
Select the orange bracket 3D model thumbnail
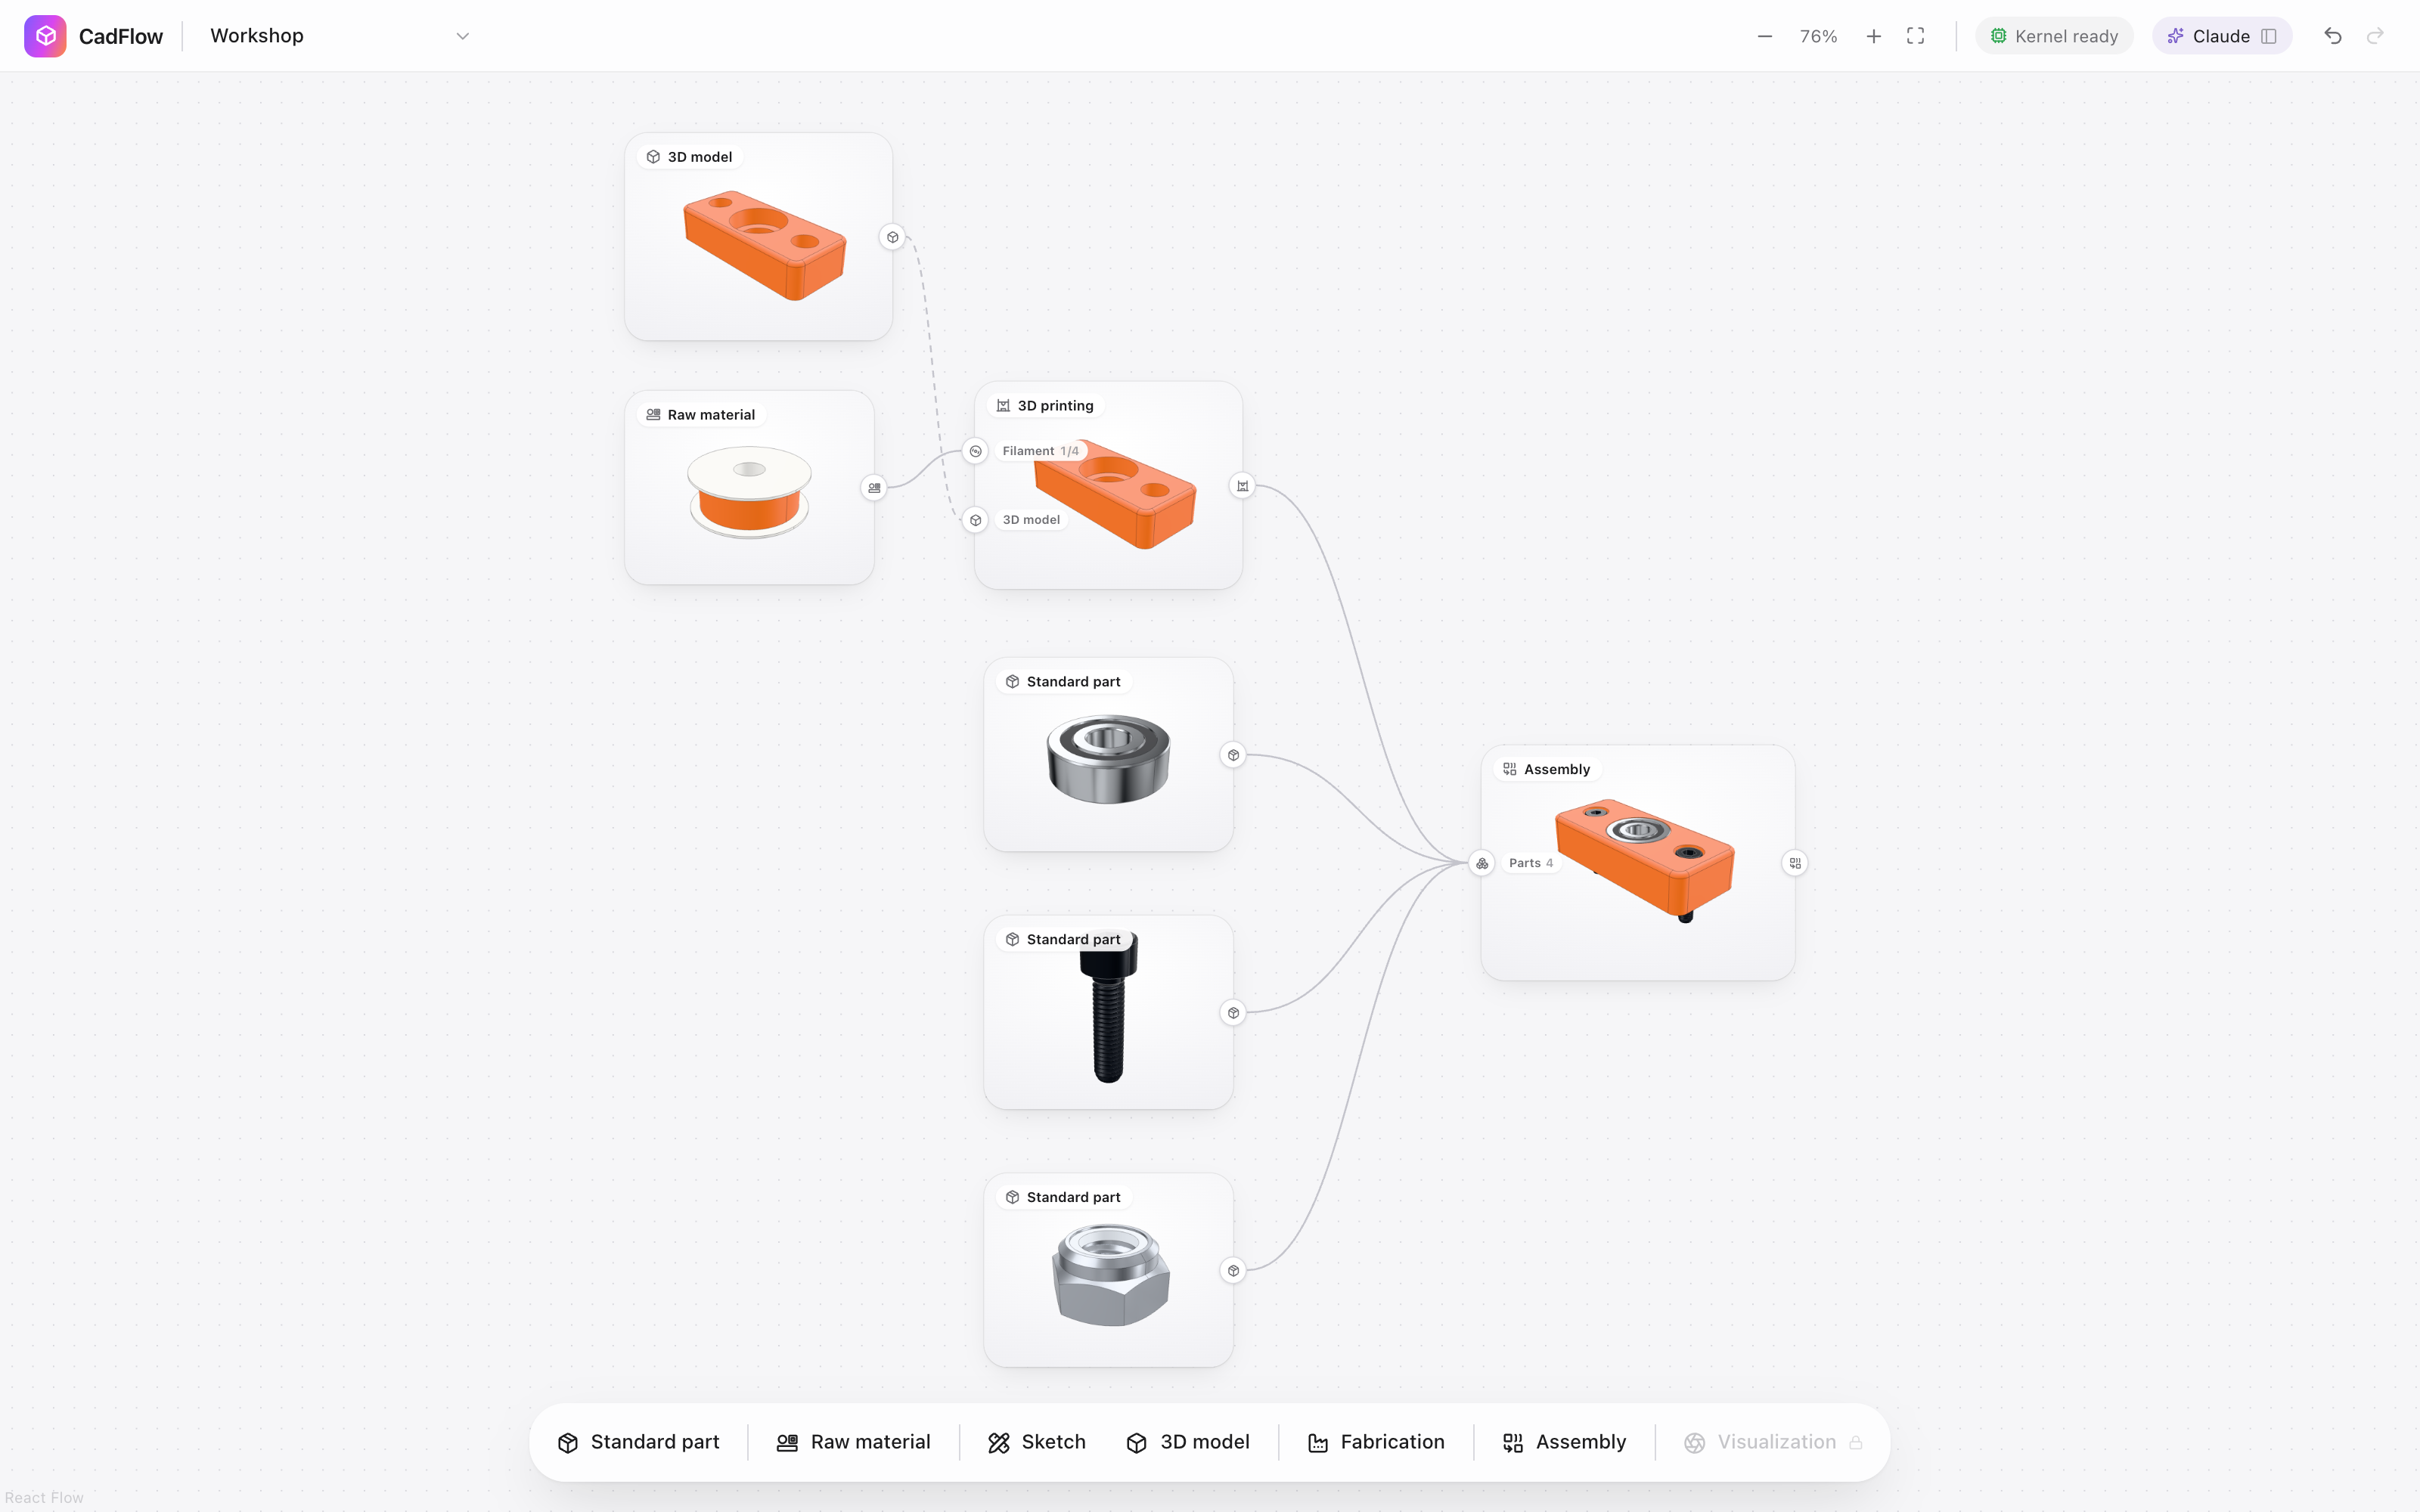[765, 245]
